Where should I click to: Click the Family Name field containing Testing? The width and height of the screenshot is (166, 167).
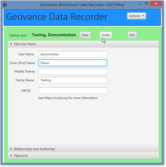73,80
